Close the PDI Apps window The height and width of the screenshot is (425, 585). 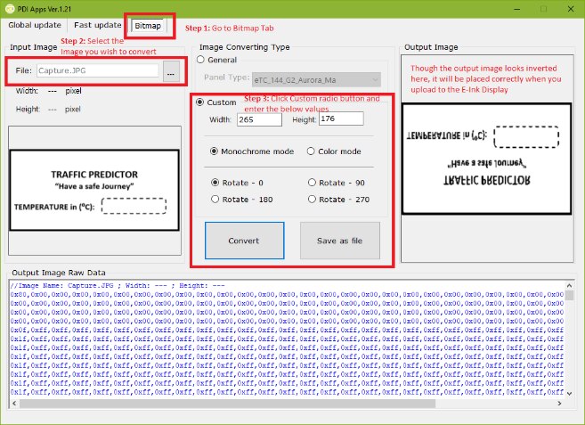pos(571,9)
